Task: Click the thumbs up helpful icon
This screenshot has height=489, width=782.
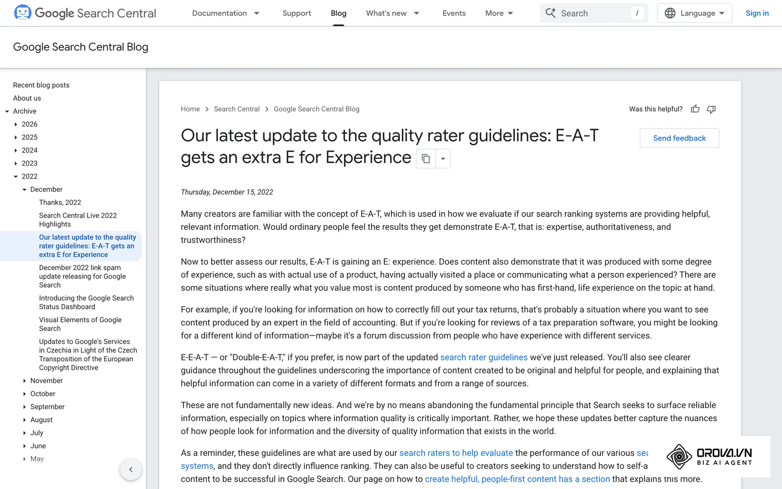Action: pos(695,109)
